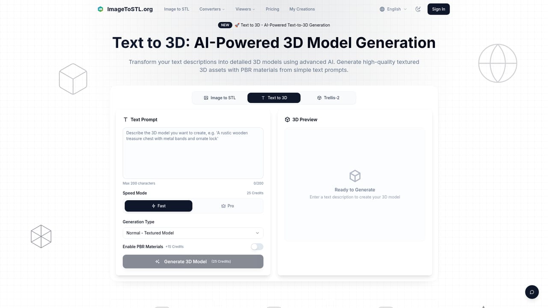Click Max 200 characters hint
The width and height of the screenshot is (548, 308).
pos(139,183)
